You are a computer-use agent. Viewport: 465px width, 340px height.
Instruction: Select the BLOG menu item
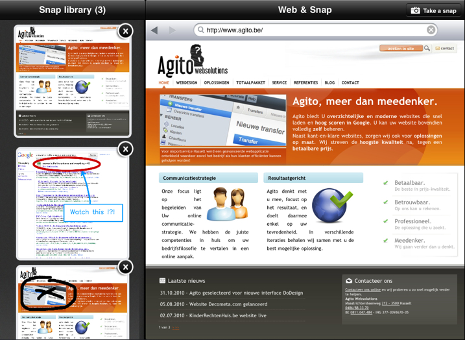(329, 83)
